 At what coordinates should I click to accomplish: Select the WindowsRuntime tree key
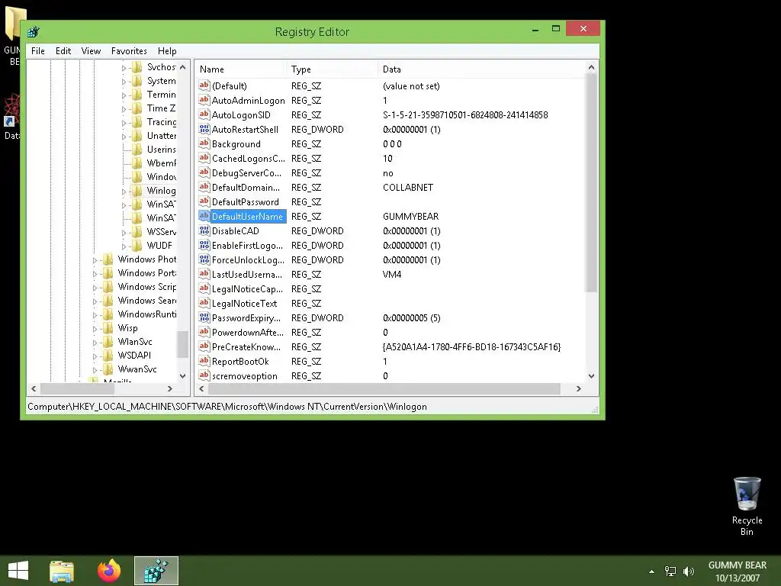(147, 314)
